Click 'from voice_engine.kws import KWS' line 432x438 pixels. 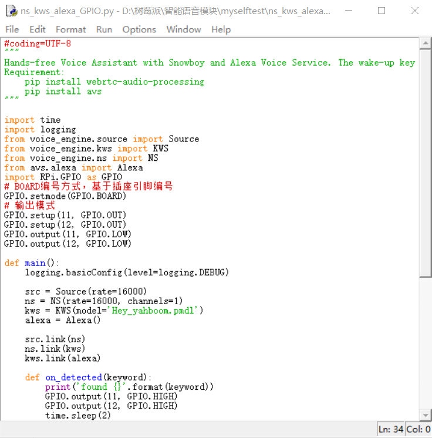[x=86, y=149]
